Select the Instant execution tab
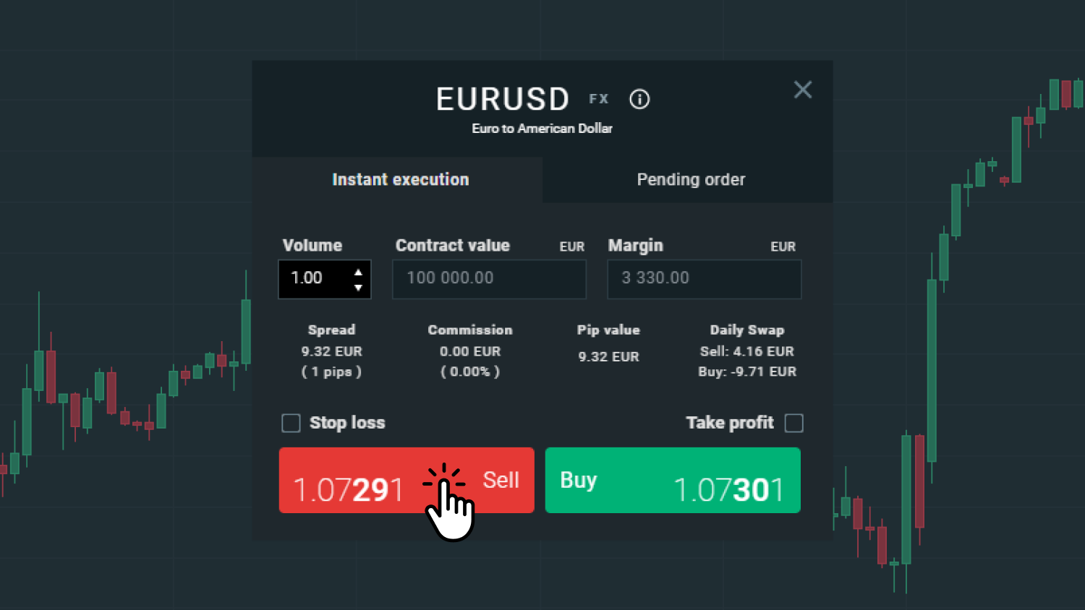1085x610 pixels. 400,179
